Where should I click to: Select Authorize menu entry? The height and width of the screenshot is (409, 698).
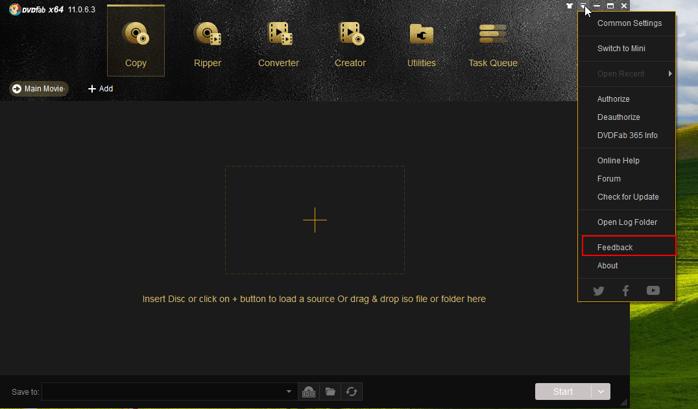[x=613, y=99]
